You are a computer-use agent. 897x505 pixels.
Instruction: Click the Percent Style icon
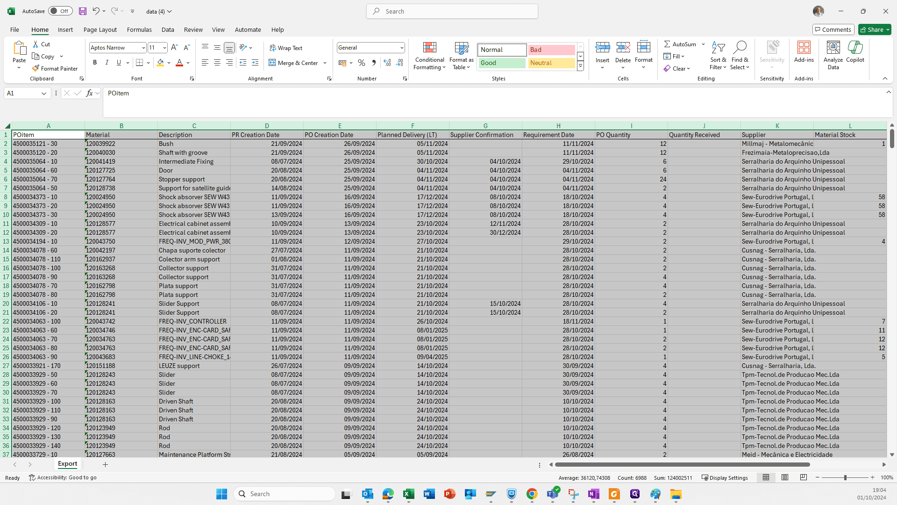(361, 63)
